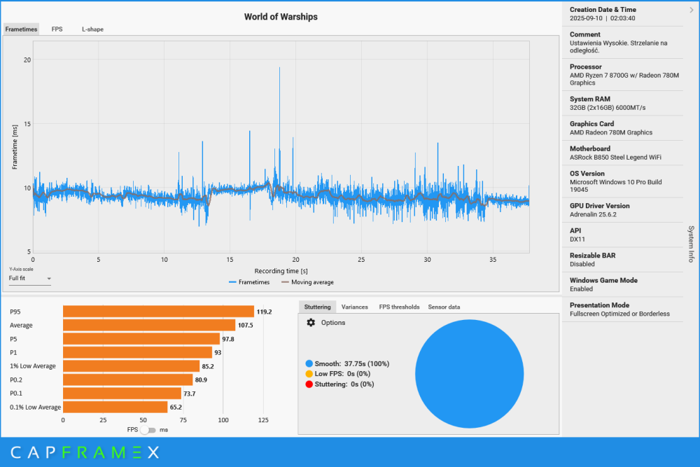700x467 pixels.
Task: Click the P0.2 bar
Action: pos(127,379)
